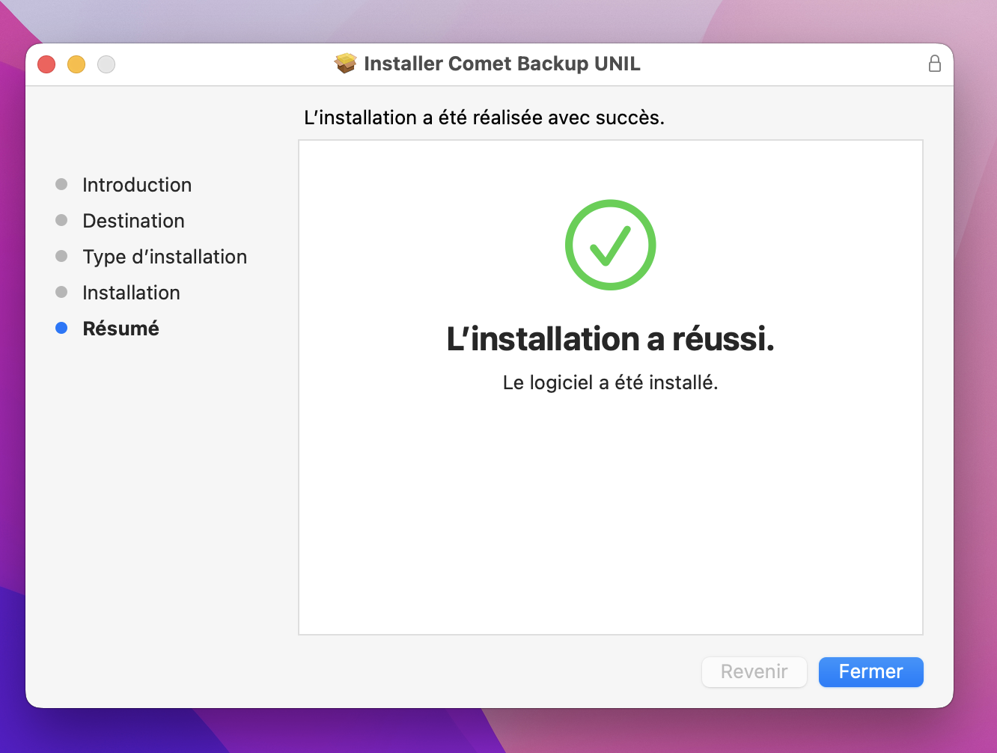Select the Introduction step in sidebar
997x753 pixels.
137,185
